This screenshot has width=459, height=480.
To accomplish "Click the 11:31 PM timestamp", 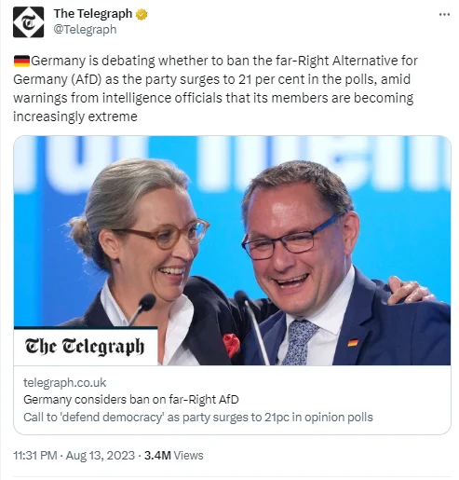I will [35, 456].
